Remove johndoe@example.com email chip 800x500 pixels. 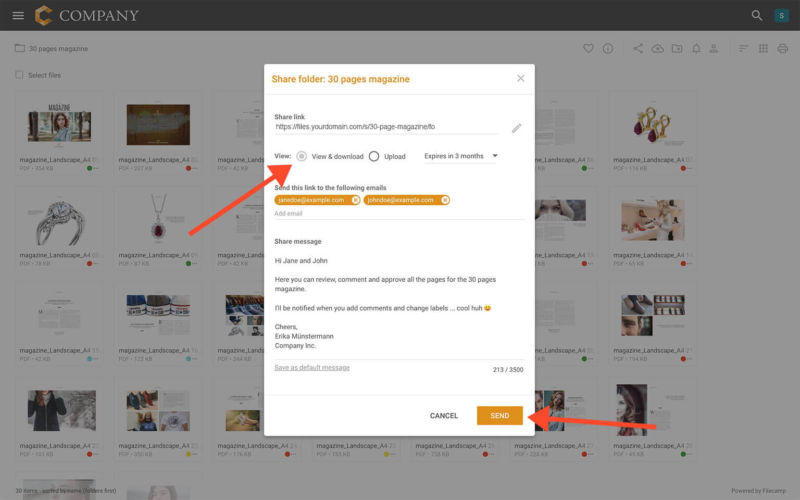tap(445, 200)
